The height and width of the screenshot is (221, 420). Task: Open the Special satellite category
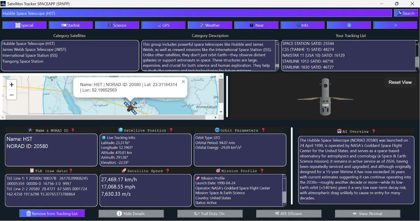(x=25, y=25)
